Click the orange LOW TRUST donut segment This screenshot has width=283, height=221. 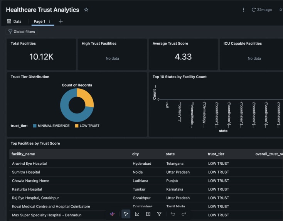(x=87, y=97)
